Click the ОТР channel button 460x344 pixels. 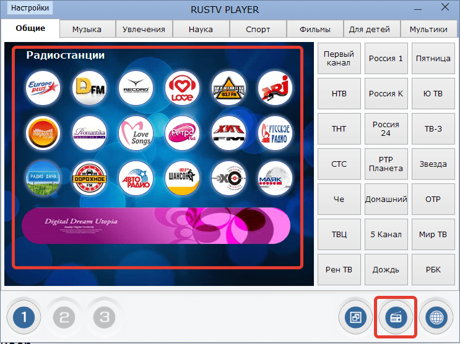(433, 199)
